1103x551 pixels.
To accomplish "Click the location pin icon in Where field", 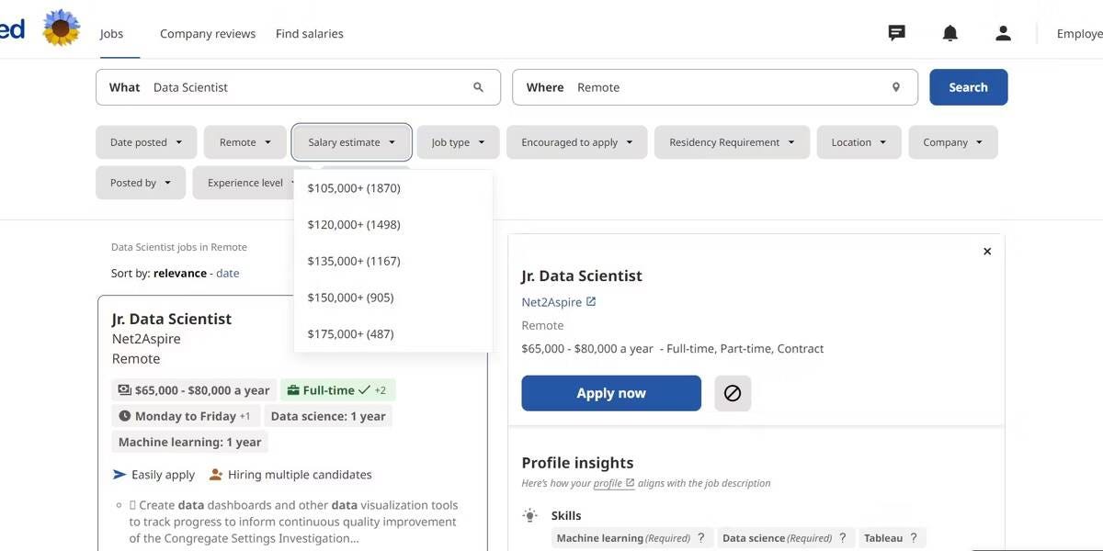I will point(895,87).
